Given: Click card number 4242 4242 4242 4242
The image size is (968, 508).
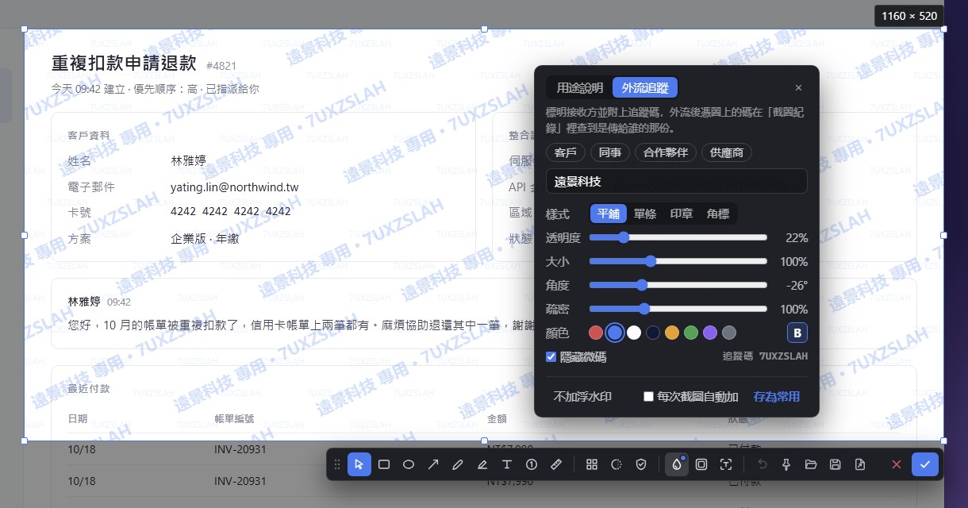Looking at the screenshot, I should [x=231, y=212].
